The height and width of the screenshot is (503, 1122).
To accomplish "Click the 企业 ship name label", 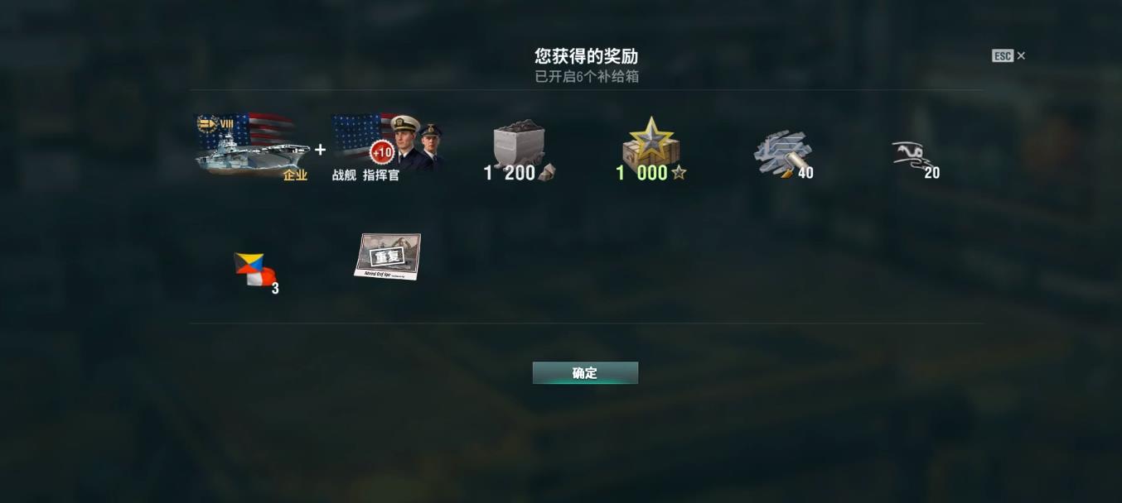I will [295, 175].
